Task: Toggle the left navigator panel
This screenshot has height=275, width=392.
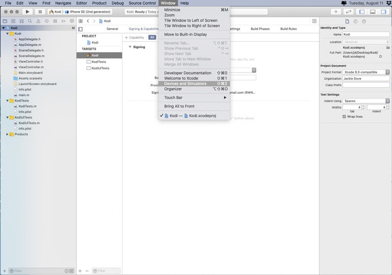Action: (362, 11)
